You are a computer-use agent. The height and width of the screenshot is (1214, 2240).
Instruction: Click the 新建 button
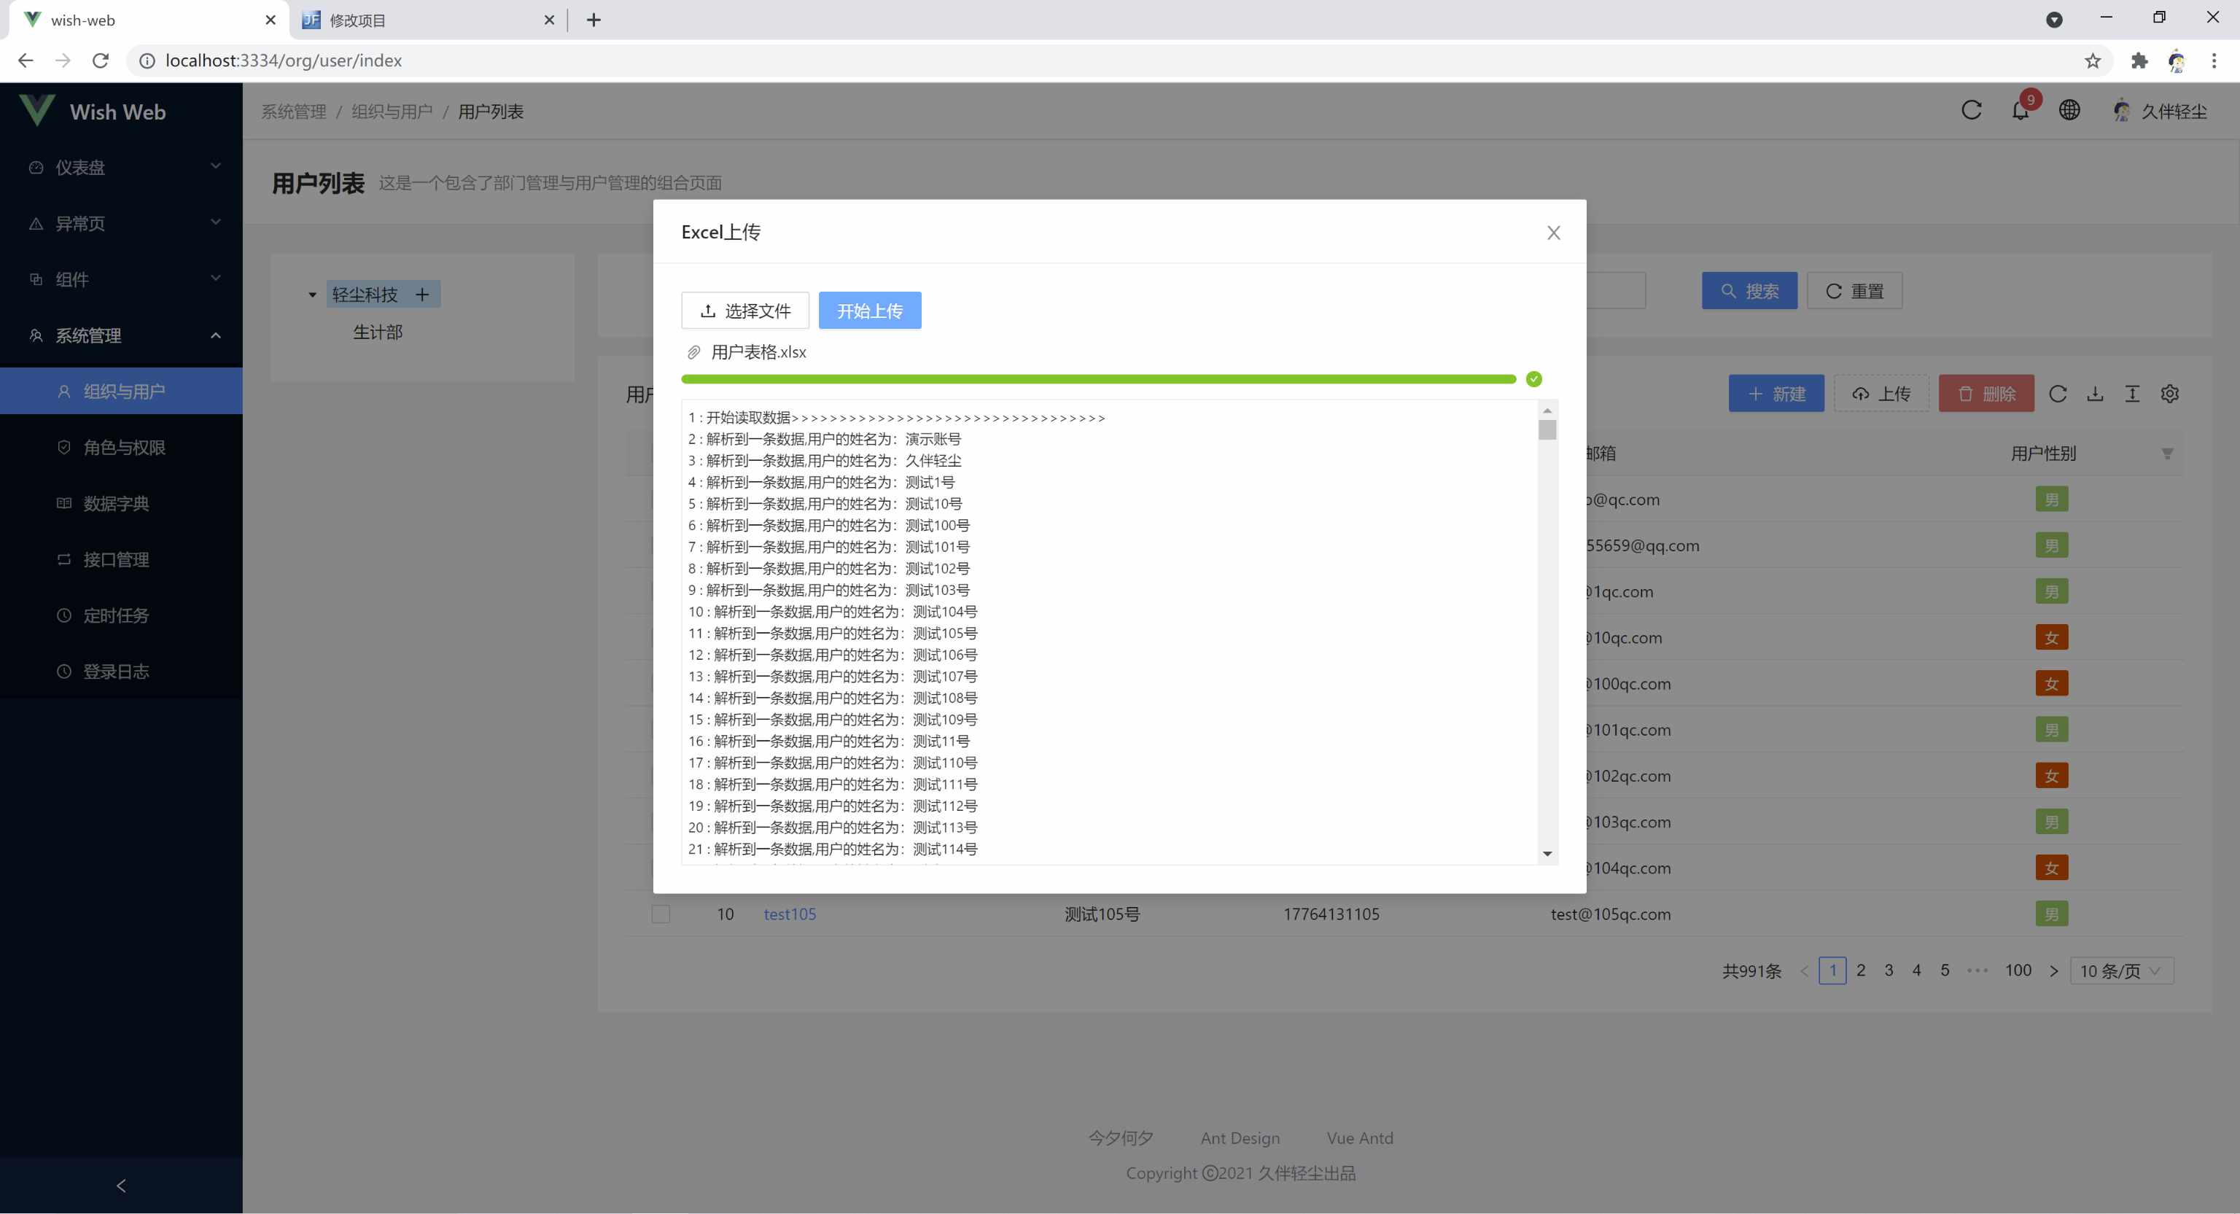(x=1776, y=394)
